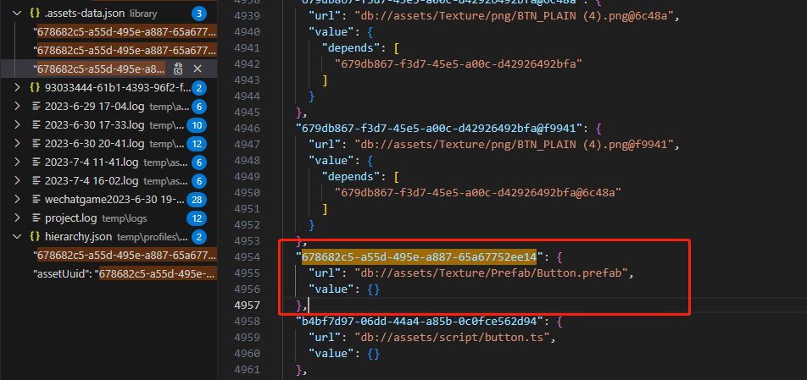Click the match count badge 12 on 2023-6-30 20-41.log

[x=196, y=144]
